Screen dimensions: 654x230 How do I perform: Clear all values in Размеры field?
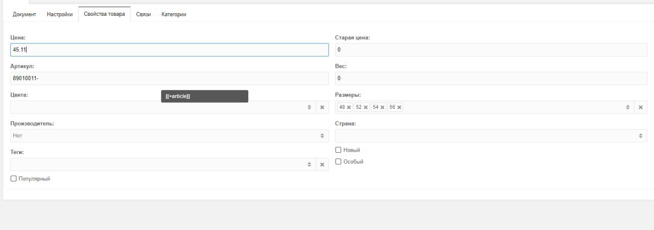(x=641, y=107)
